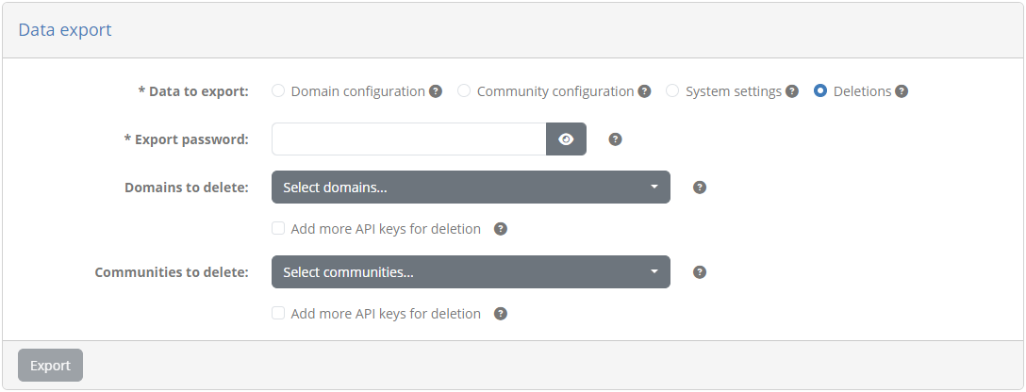The width and height of the screenshot is (1026, 392).
Task: Click the Export button
Action: point(50,366)
